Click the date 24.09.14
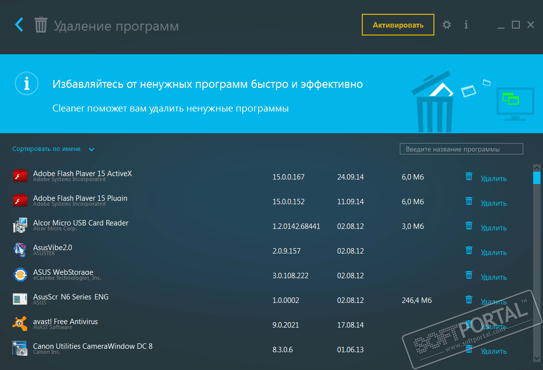This screenshot has width=543, height=370. pos(350,177)
